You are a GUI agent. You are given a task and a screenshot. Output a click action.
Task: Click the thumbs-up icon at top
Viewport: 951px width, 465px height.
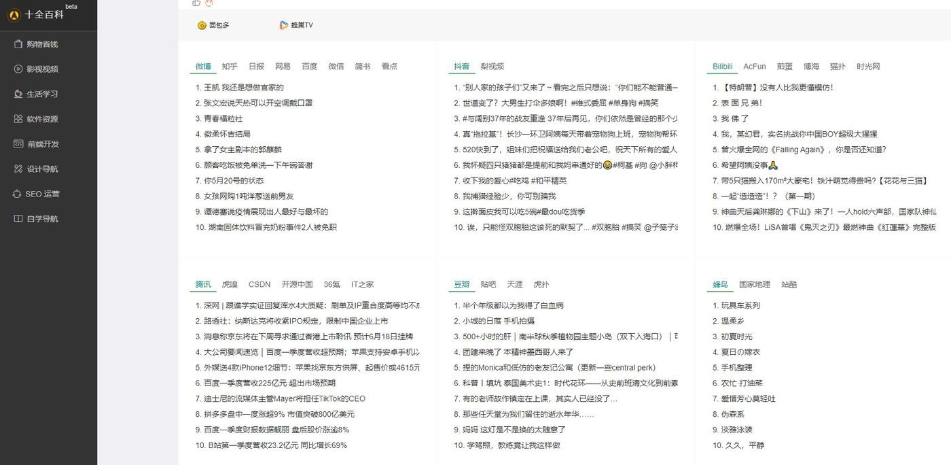(196, 3)
